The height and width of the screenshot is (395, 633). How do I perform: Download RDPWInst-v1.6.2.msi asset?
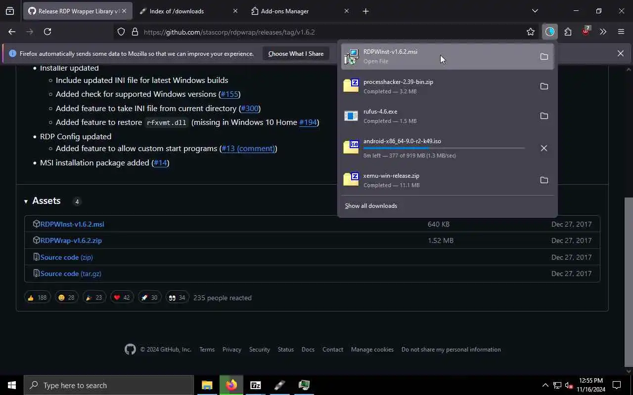72,224
